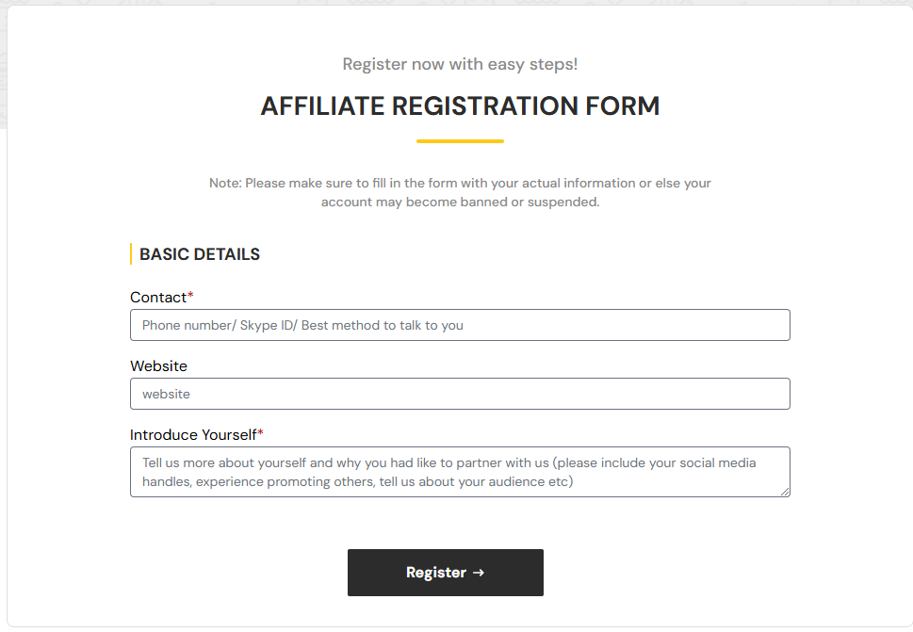The image size is (913, 632).
Task: Click the 'website' placeholder text
Action: 166,395
